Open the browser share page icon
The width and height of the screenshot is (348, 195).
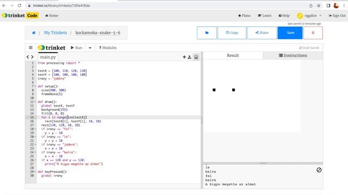[x=310, y=6]
